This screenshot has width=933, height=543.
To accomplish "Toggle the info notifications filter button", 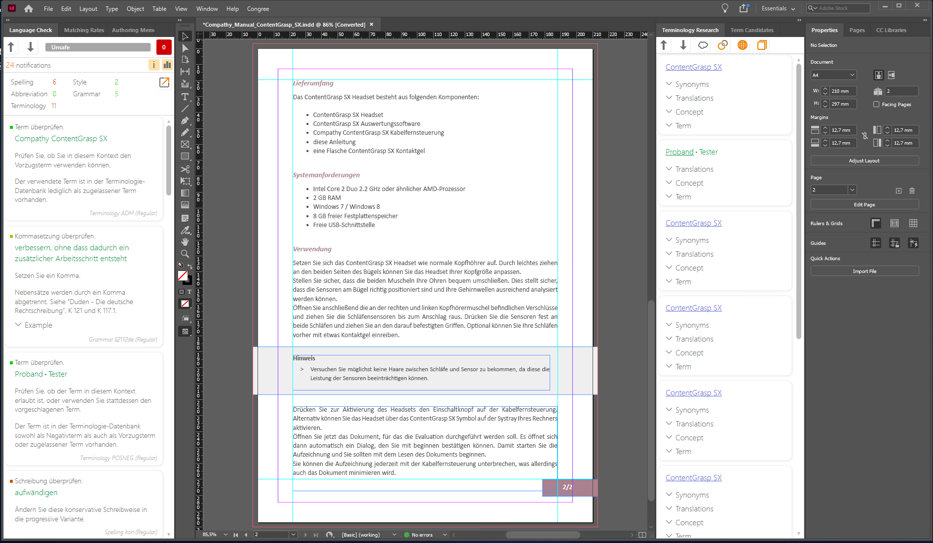I will point(154,65).
